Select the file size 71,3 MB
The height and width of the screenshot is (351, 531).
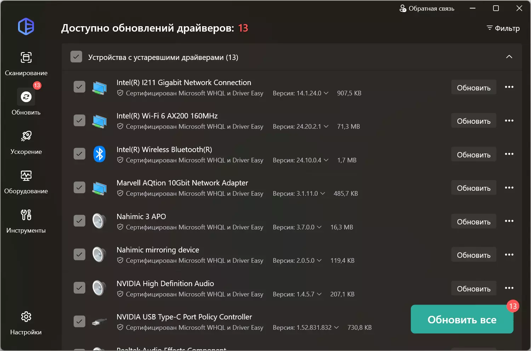pos(348,127)
